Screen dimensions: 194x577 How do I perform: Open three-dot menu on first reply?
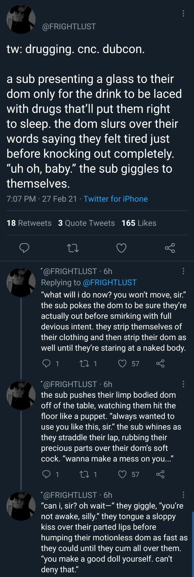pos(183,271)
